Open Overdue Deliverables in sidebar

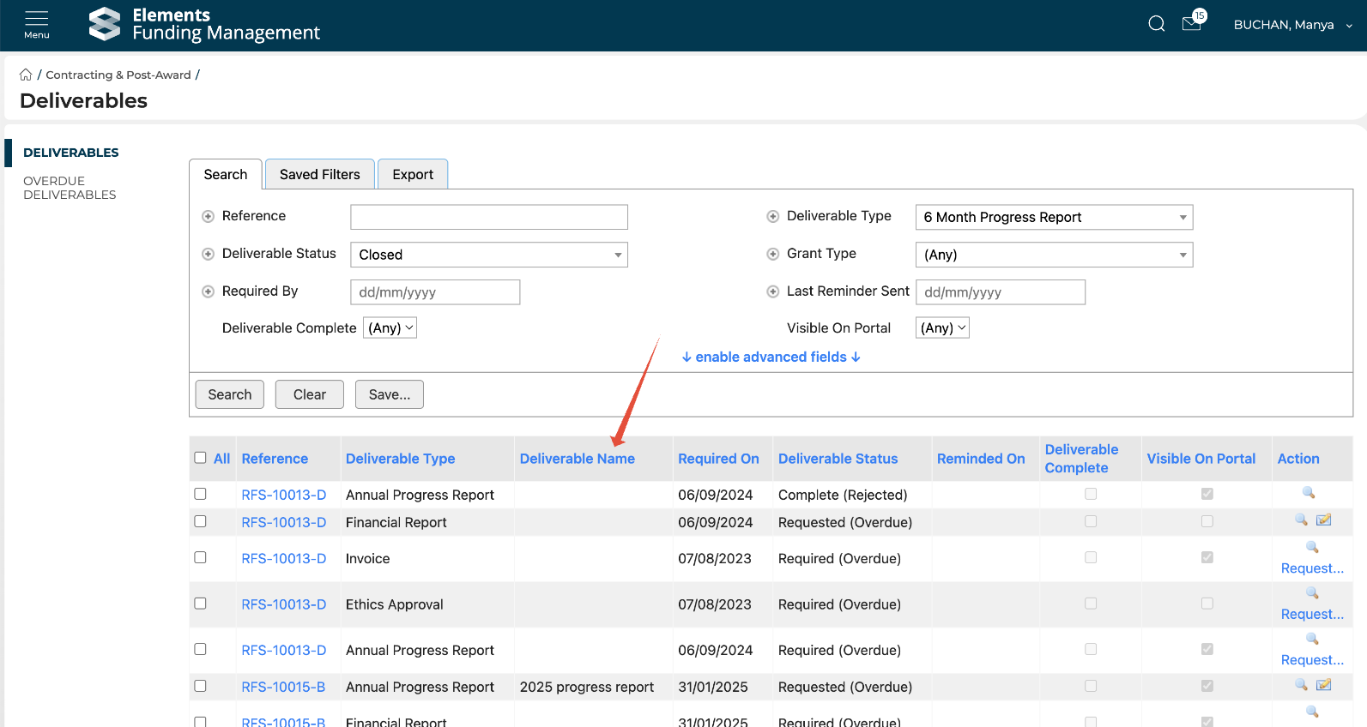70,188
